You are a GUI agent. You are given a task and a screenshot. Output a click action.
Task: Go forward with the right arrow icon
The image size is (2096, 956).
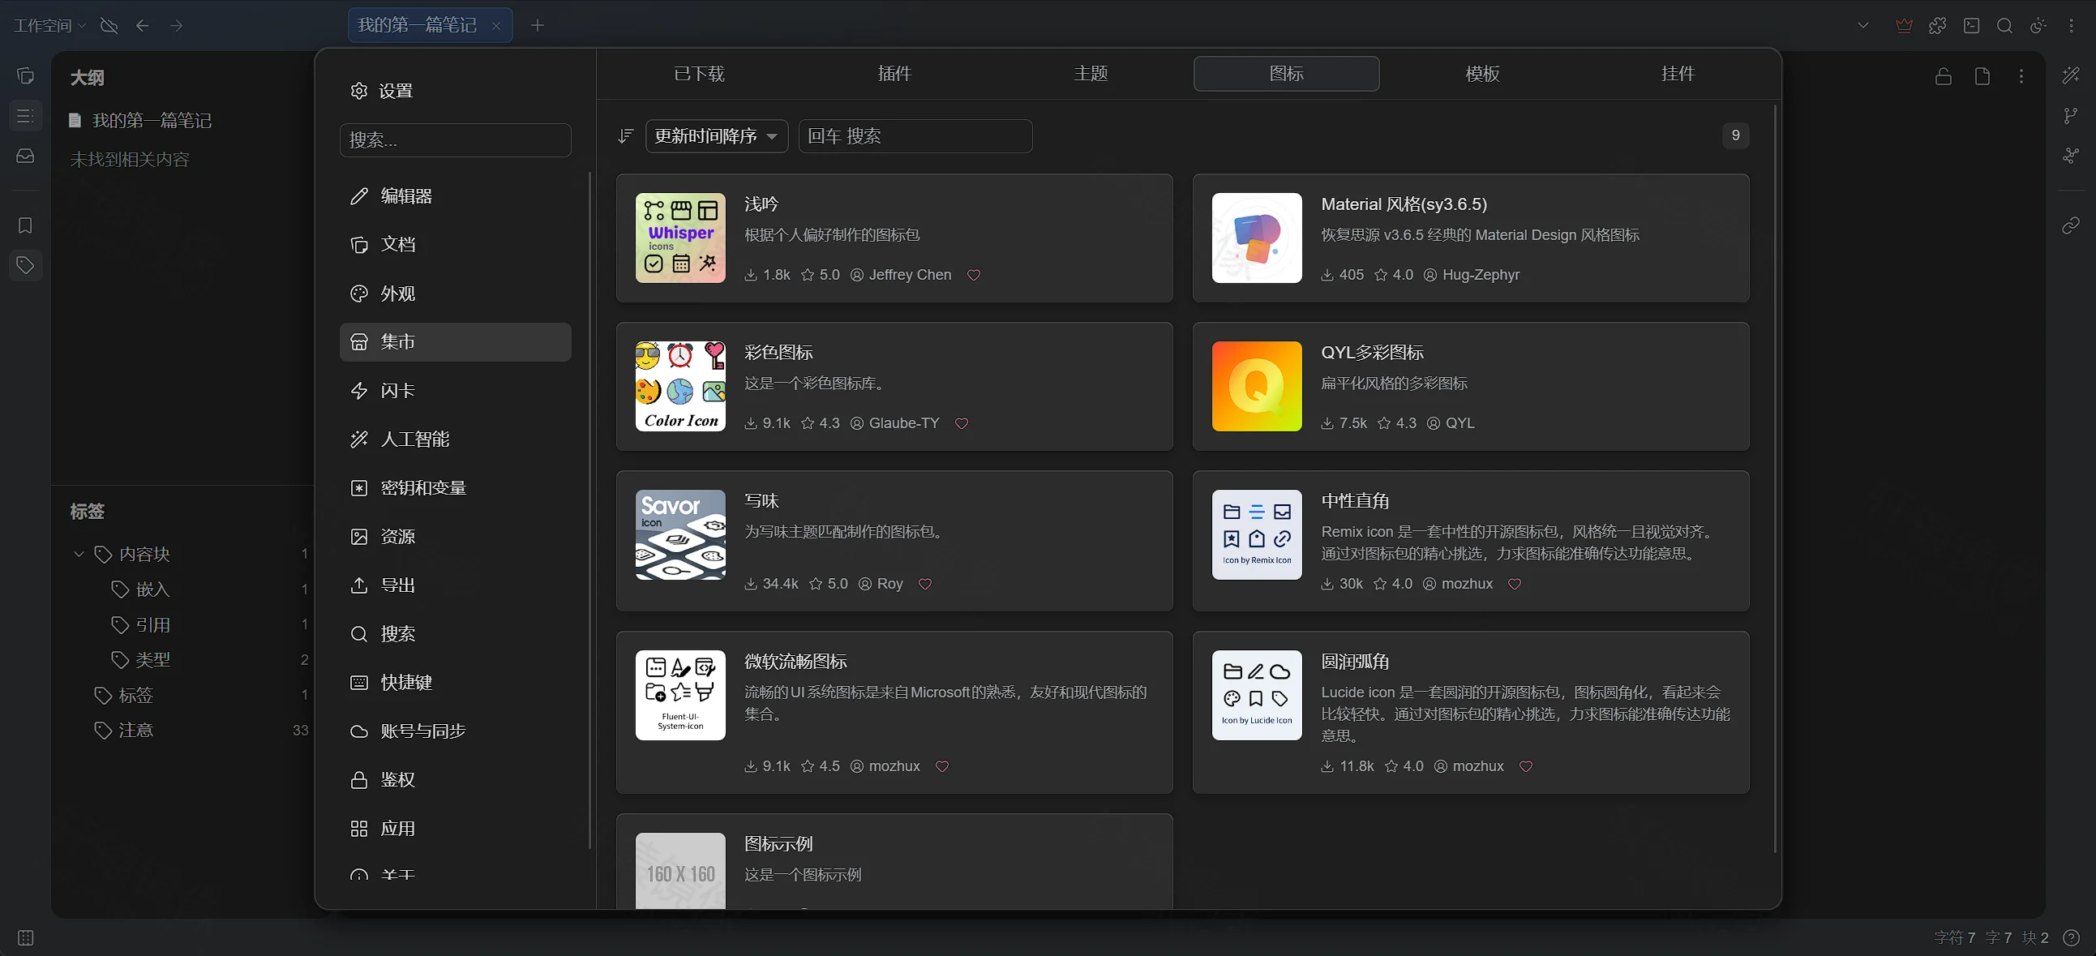[177, 25]
